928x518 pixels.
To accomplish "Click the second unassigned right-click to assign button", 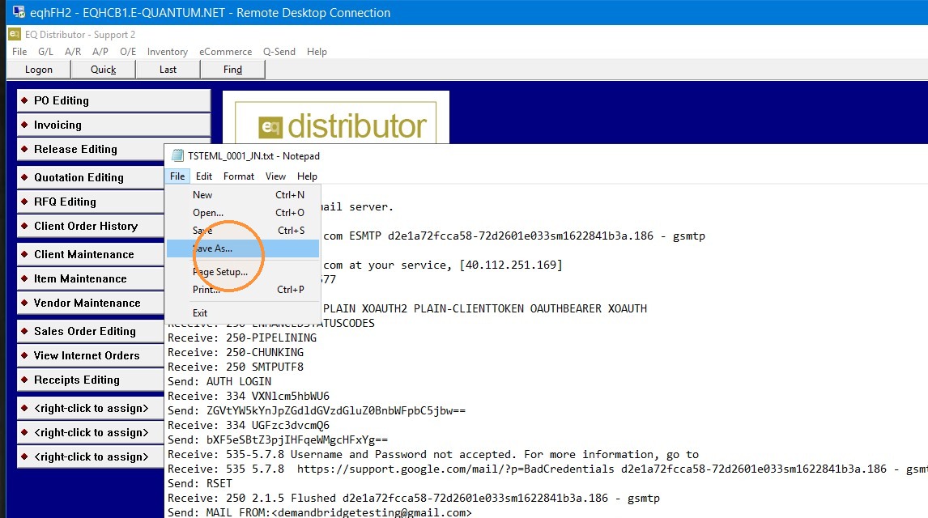I will click(91, 432).
